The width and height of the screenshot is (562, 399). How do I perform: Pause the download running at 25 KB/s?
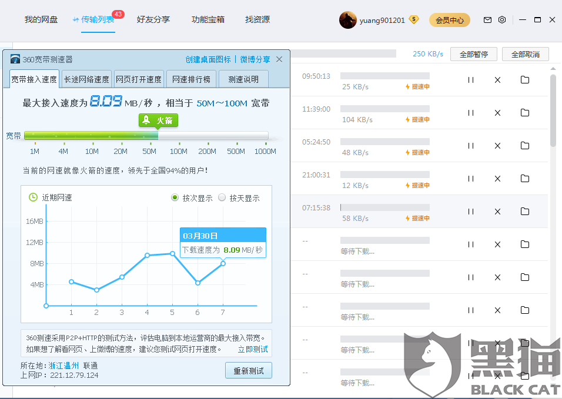pyautogui.click(x=471, y=80)
